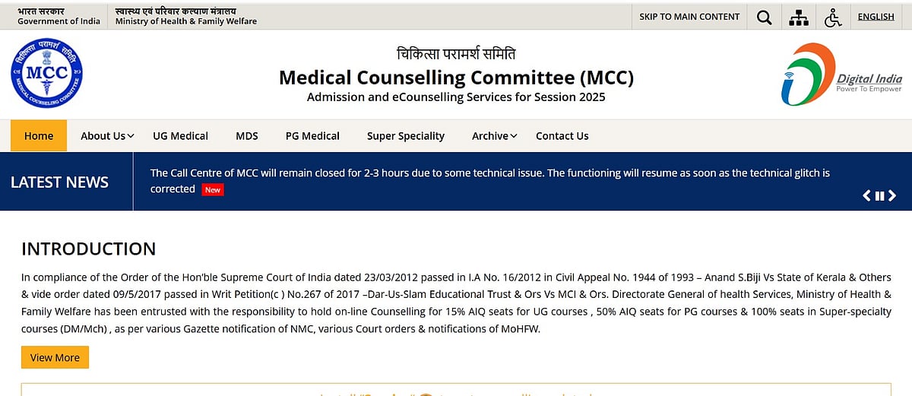
Task: Go to previous news item arrow
Action: [x=867, y=196]
